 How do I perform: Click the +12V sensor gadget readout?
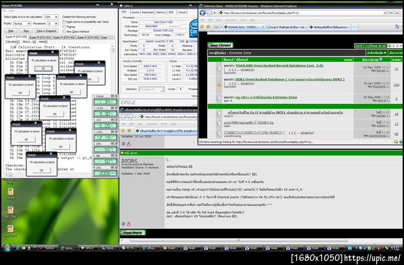point(105,138)
